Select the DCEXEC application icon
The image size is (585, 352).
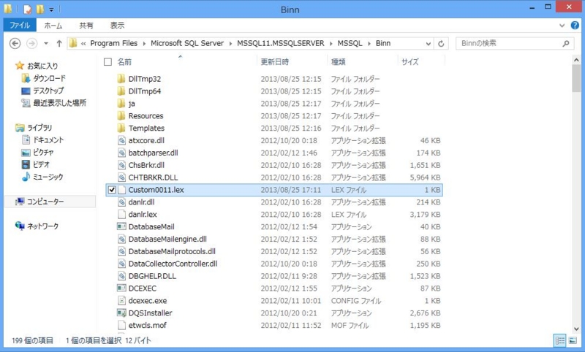[121, 288]
